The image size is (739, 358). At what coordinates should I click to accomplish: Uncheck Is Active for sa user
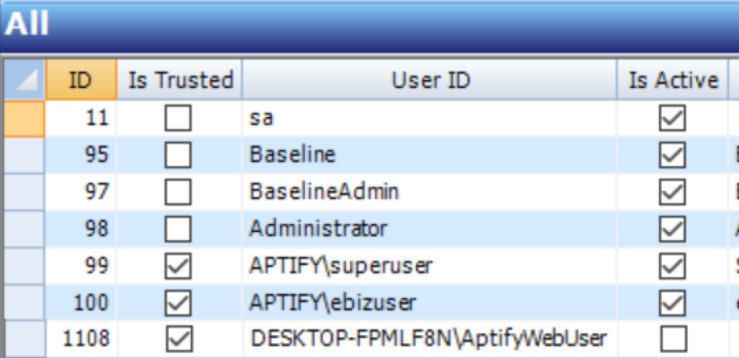[673, 119]
